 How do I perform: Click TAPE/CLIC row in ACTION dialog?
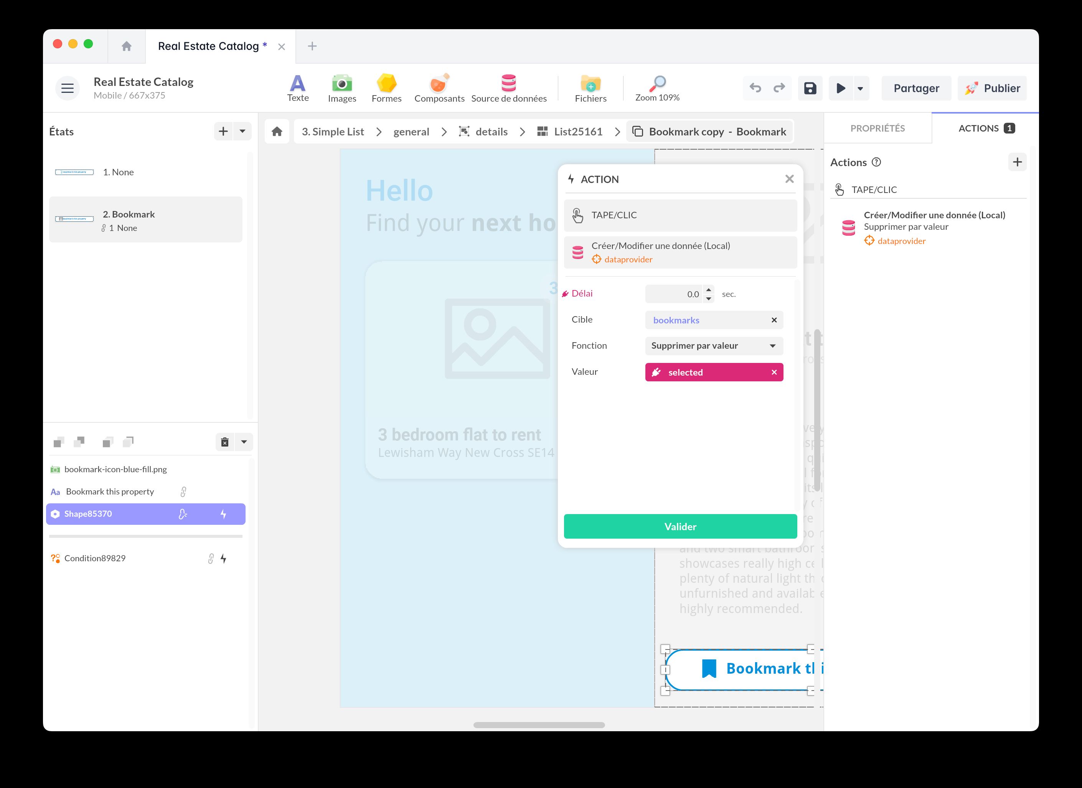click(680, 215)
